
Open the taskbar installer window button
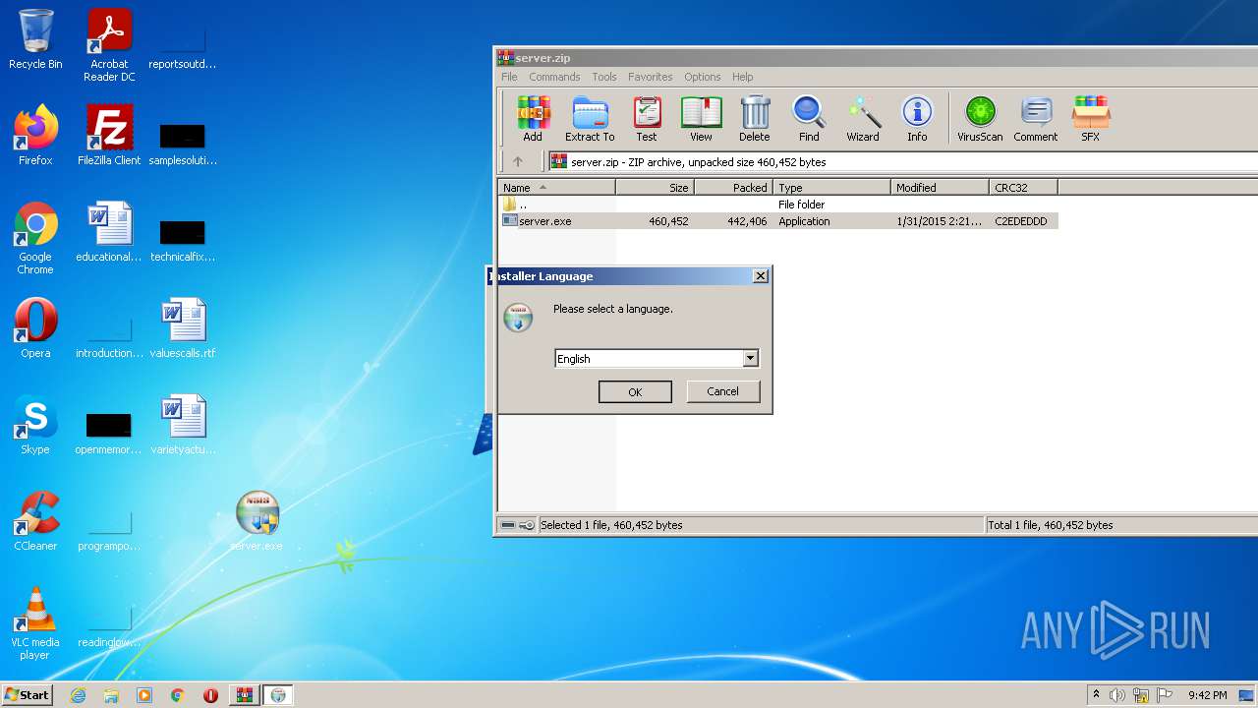click(277, 695)
